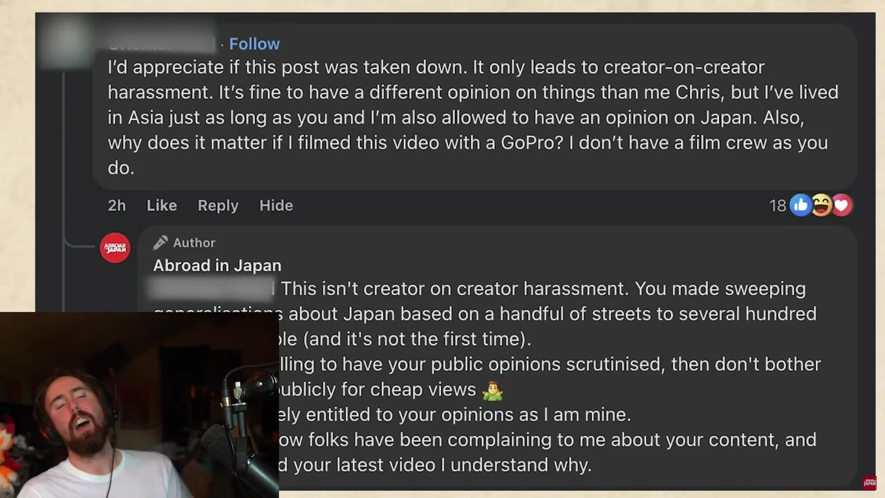Click the blurred mentioned name in the reply
The width and height of the screenshot is (885, 498).
click(212, 288)
